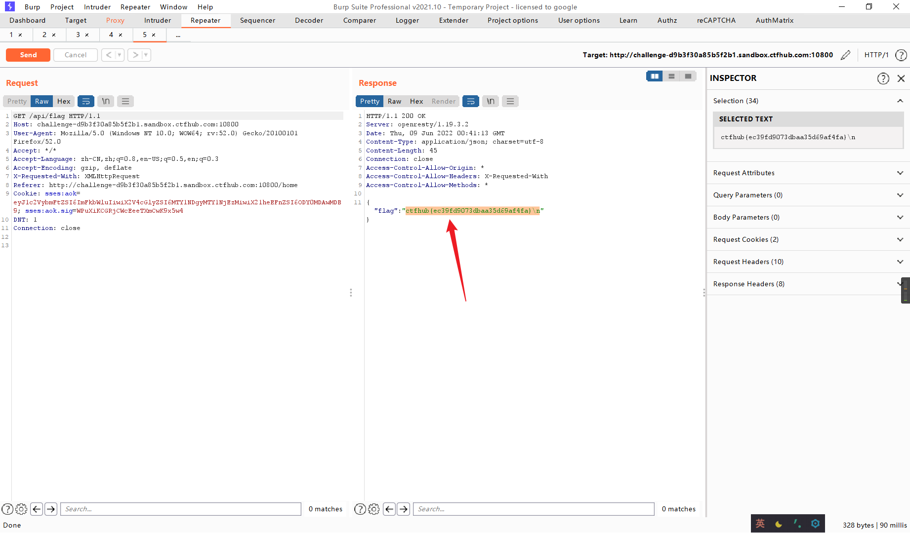Open the Logger tab
910x533 pixels.
pyautogui.click(x=407, y=20)
